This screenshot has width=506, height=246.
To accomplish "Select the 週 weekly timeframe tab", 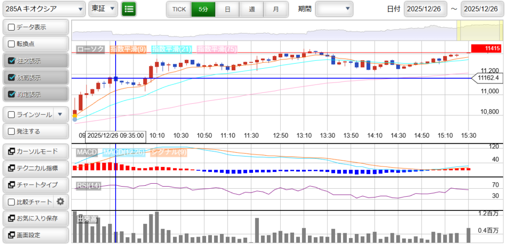I will [x=252, y=9].
